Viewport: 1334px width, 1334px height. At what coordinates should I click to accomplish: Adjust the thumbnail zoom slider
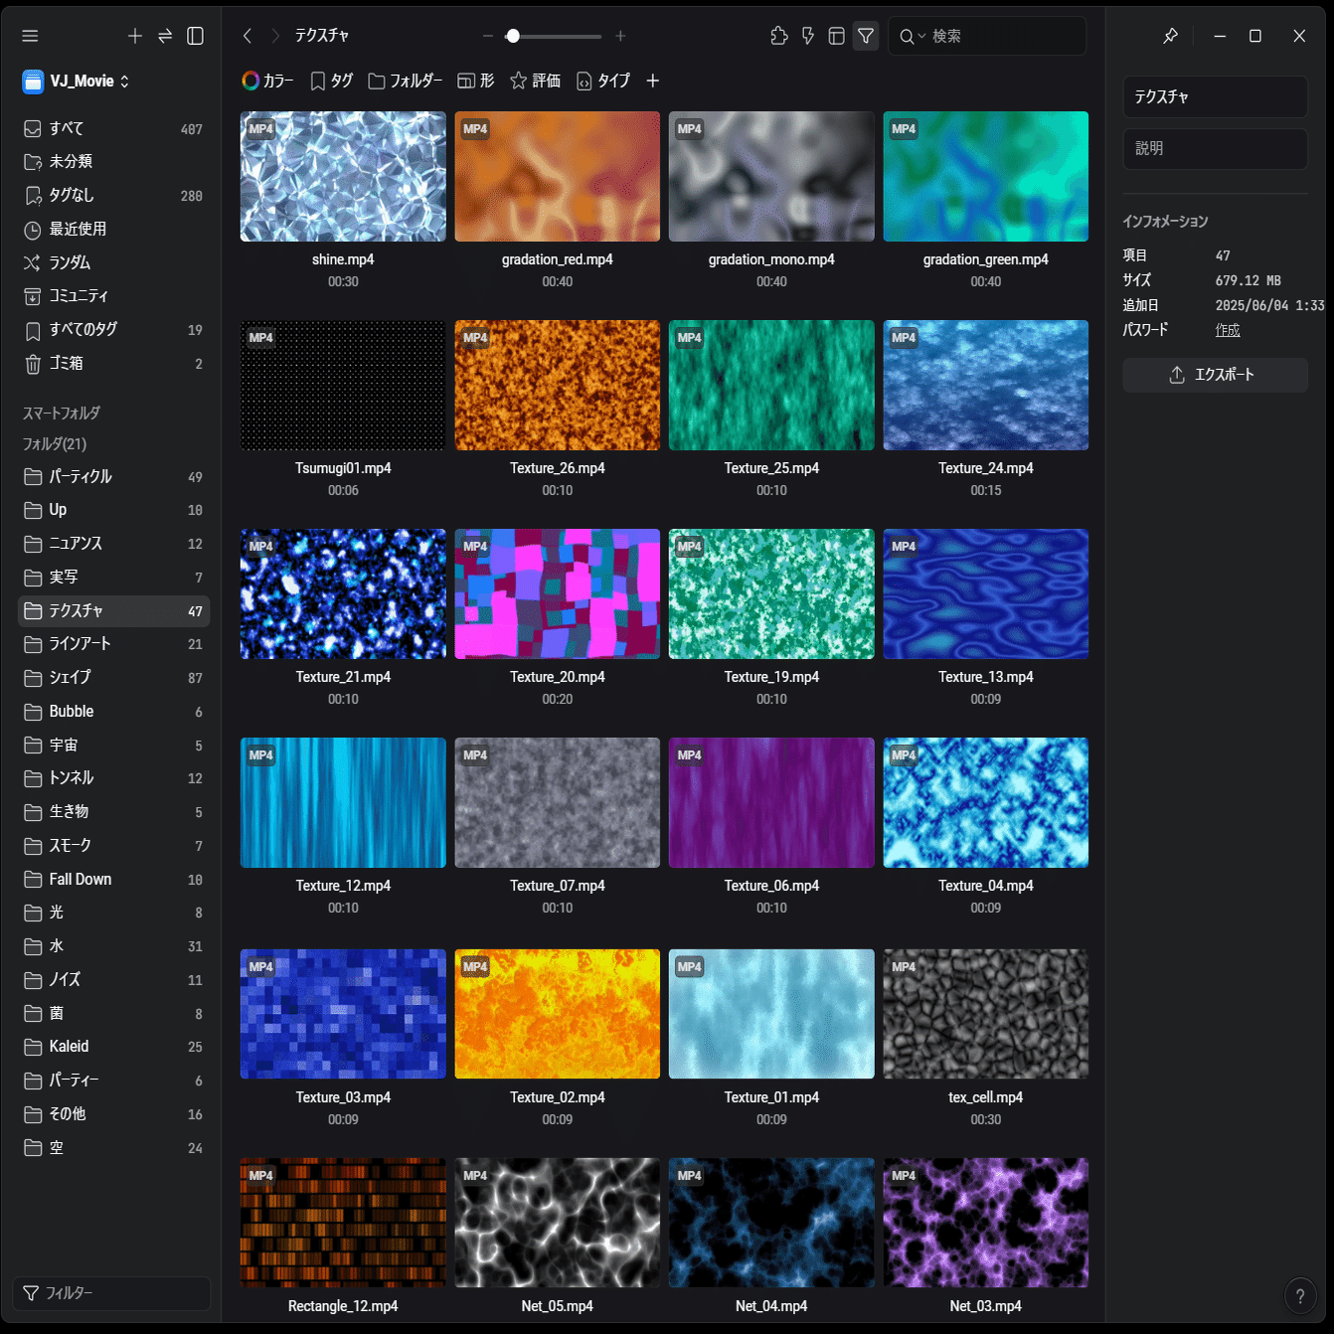pyautogui.click(x=554, y=36)
